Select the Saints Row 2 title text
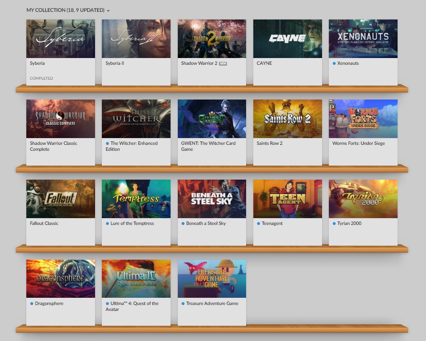Screen dimensions: 426x341 point(269,143)
